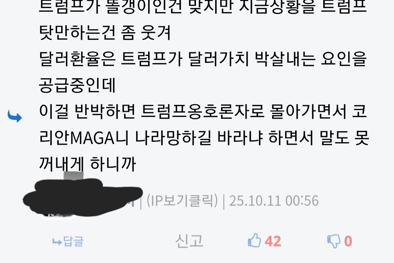The height and width of the screenshot is (263, 394).
Task: Click the text 탓만하는건 좀 웃겨
Action: pos(105,33)
